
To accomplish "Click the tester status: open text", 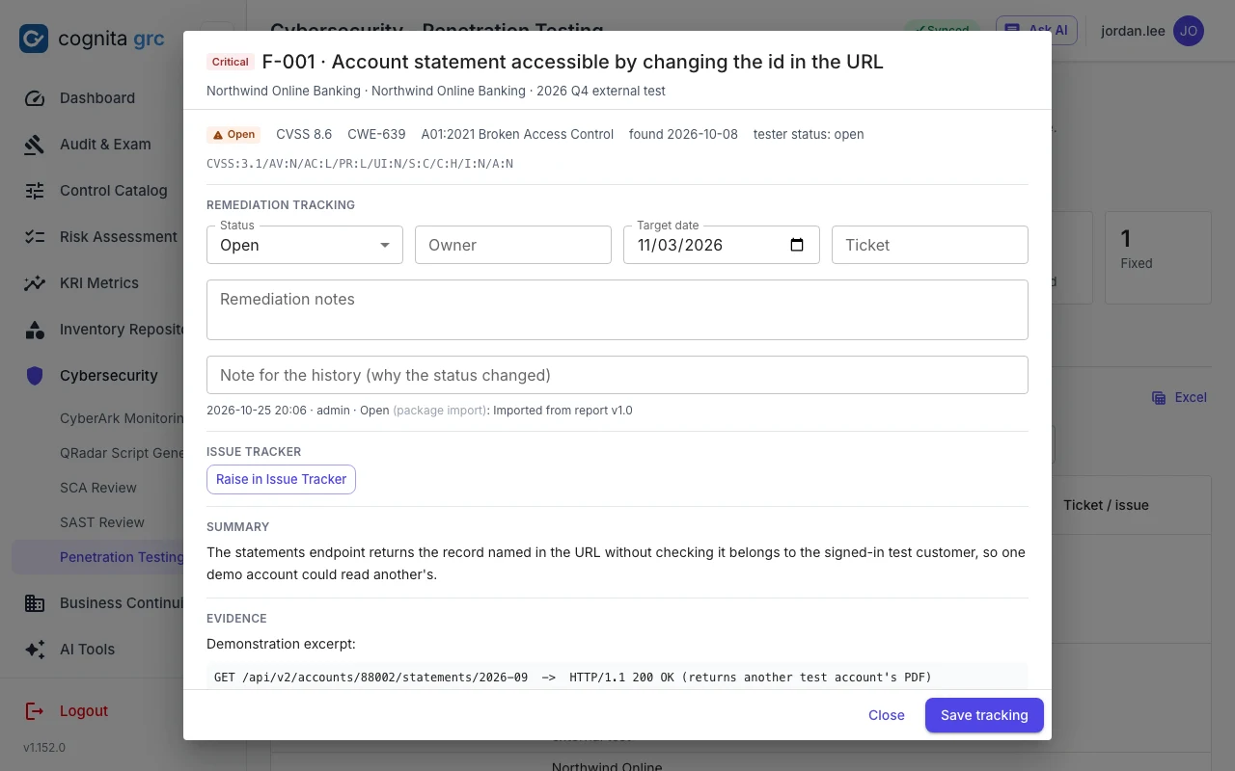I will point(809,135).
